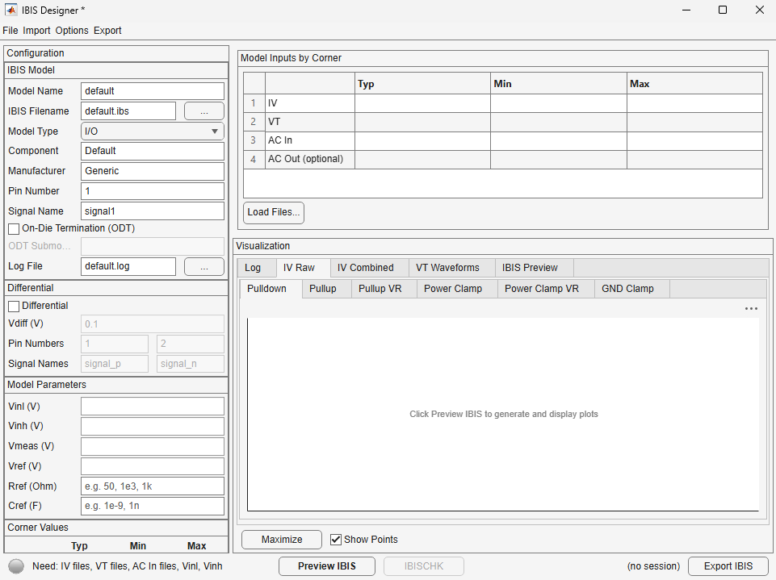Click the Component input field
This screenshot has height=580, width=776.
(x=153, y=151)
